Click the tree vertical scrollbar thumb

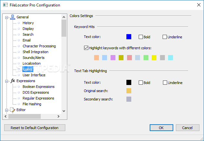[64, 28]
